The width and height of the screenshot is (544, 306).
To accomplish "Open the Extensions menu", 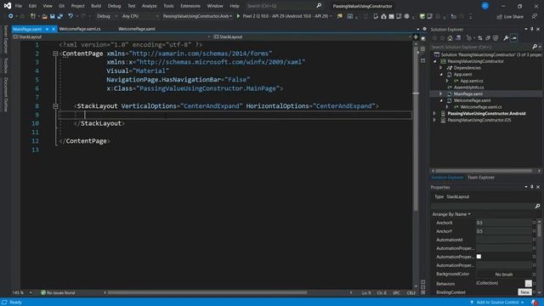I will pos(190,6).
